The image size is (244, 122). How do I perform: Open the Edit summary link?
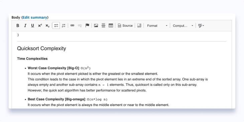pyautogui.click(x=35, y=17)
